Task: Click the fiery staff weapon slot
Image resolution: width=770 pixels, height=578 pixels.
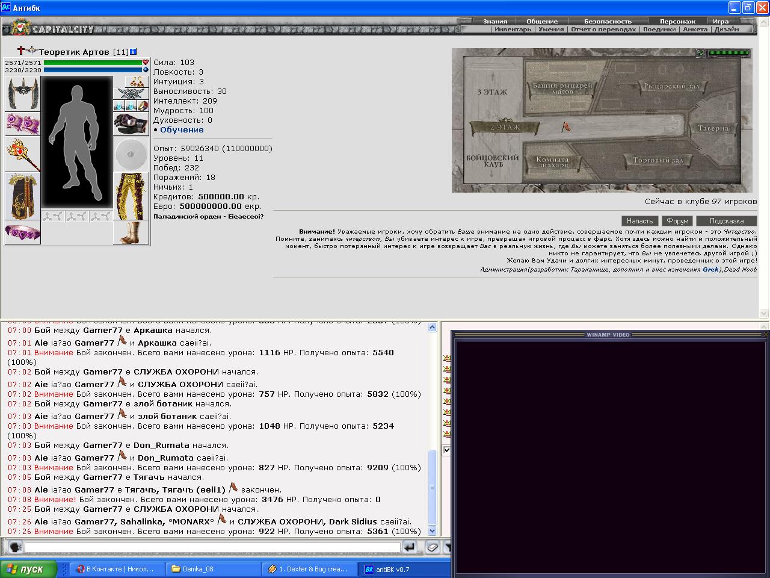Action: pyautogui.click(x=22, y=154)
